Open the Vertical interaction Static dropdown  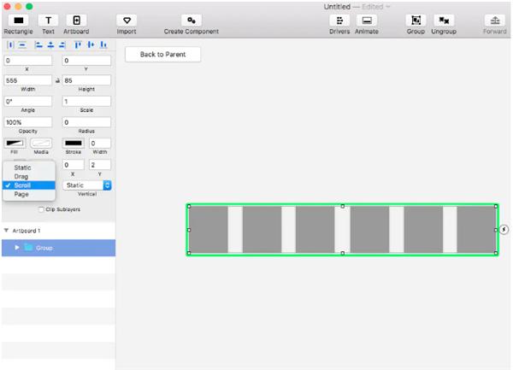[87, 185]
